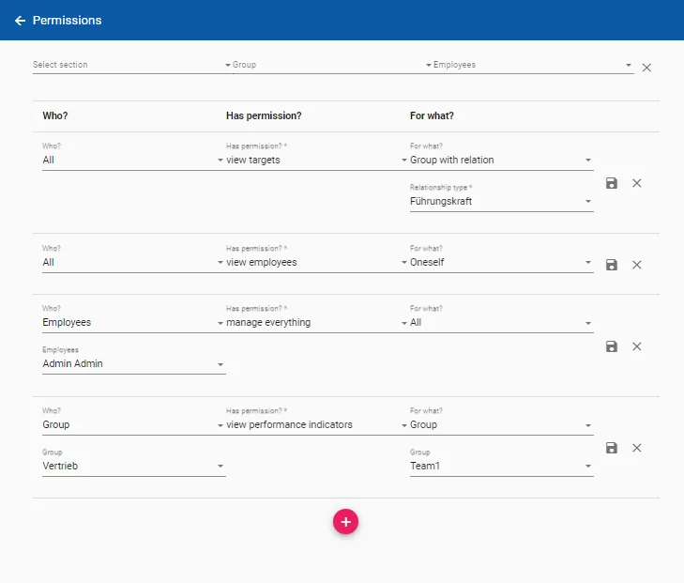Click the 'For what?' column header
This screenshot has width=684, height=583.
coord(432,115)
